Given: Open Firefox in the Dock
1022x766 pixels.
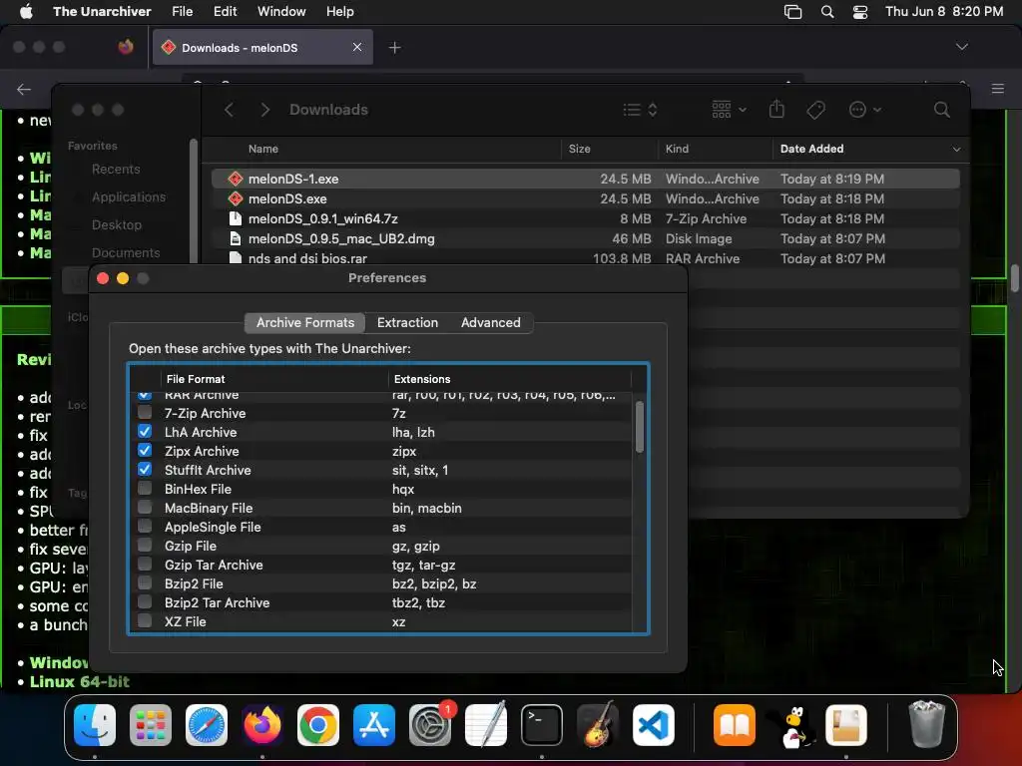Looking at the screenshot, I should coord(262,725).
